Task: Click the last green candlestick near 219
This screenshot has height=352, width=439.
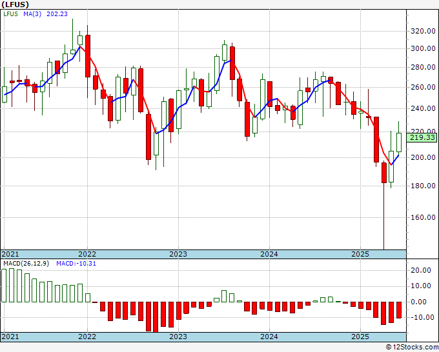Action: tap(399, 142)
